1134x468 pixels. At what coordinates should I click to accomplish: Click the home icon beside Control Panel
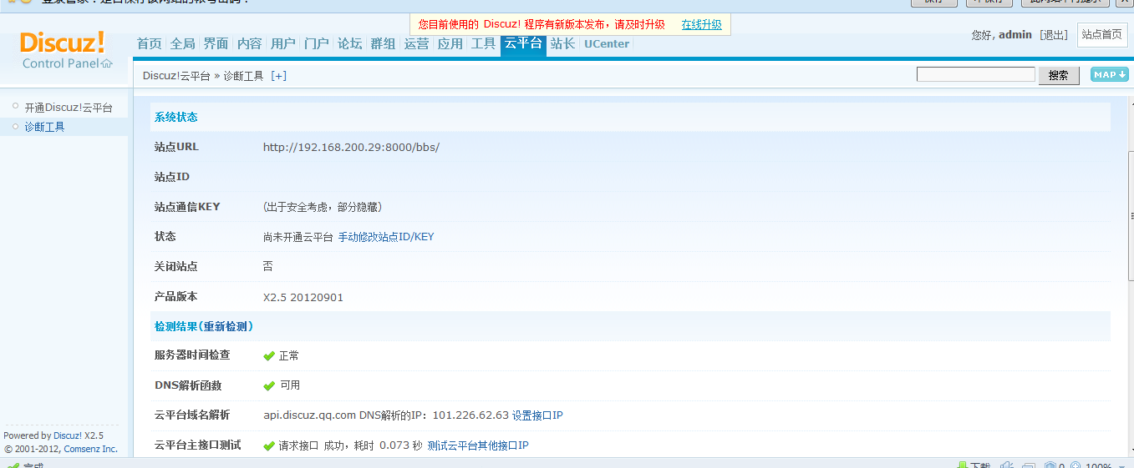click(106, 63)
